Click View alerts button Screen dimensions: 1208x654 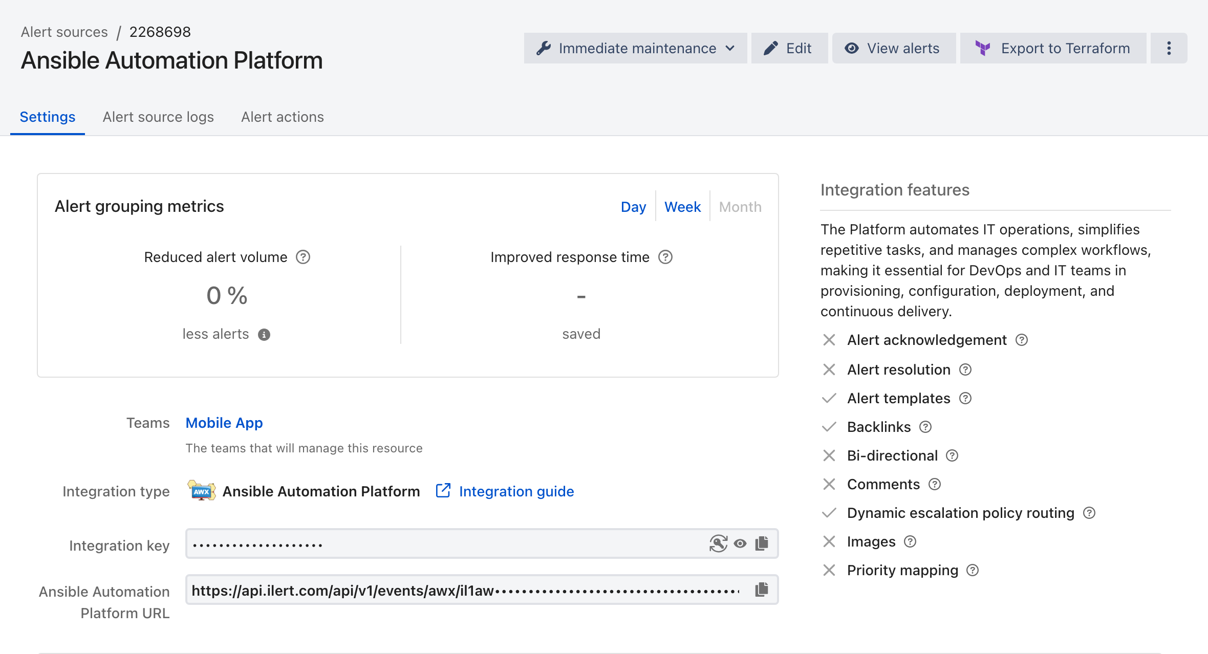894,48
